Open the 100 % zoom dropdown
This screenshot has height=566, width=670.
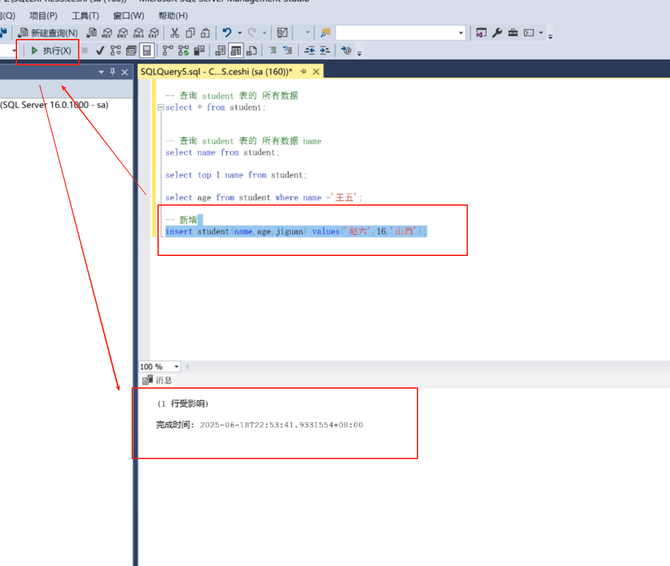pyautogui.click(x=176, y=367)
